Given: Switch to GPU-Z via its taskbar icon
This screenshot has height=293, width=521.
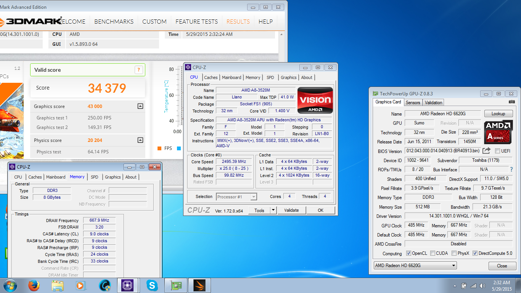Looking at the screenshot, I should coord(175,285).
